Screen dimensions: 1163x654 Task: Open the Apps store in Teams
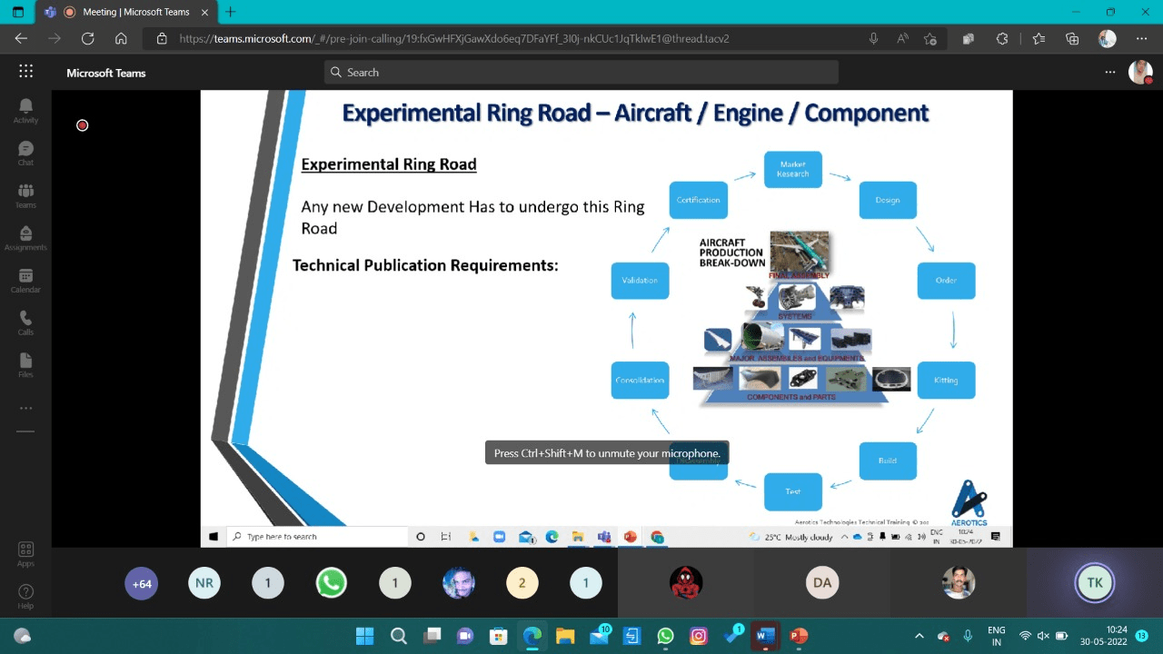click(25, 554)
